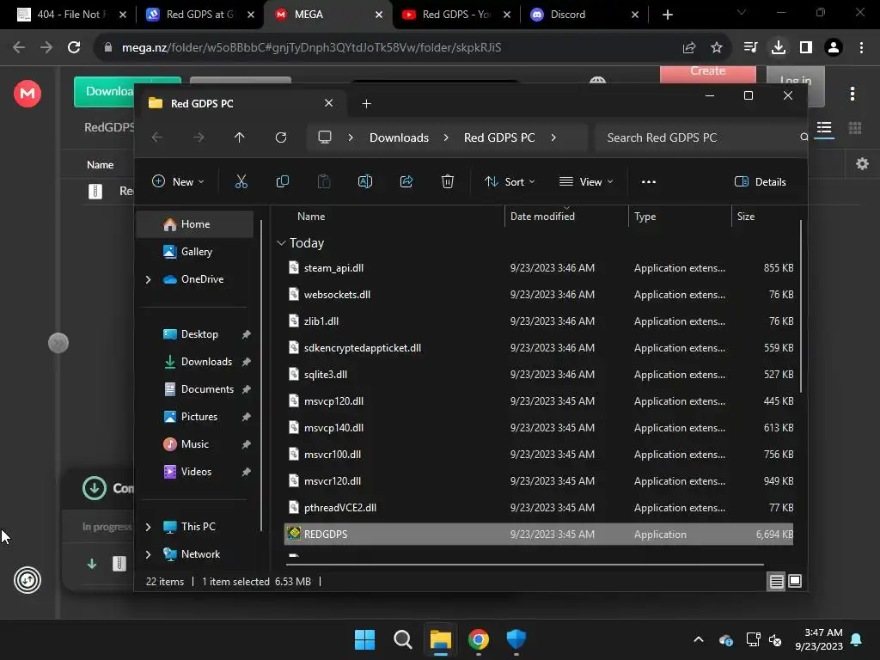Open the Sort dropdown

tap(510, 182)
